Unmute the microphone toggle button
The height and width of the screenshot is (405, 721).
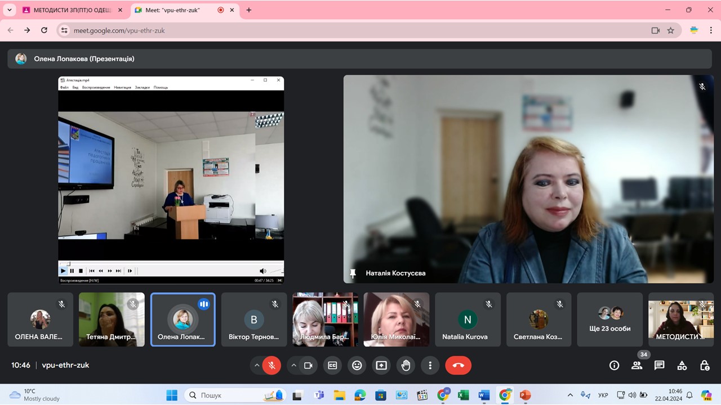coord(272,366)
